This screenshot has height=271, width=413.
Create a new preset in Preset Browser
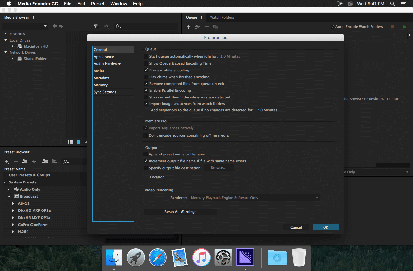tap(6, 161)
